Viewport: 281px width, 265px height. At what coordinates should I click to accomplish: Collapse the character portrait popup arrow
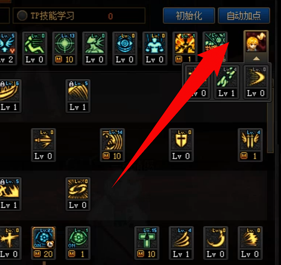pyautogui.click(x=256, y=59)
